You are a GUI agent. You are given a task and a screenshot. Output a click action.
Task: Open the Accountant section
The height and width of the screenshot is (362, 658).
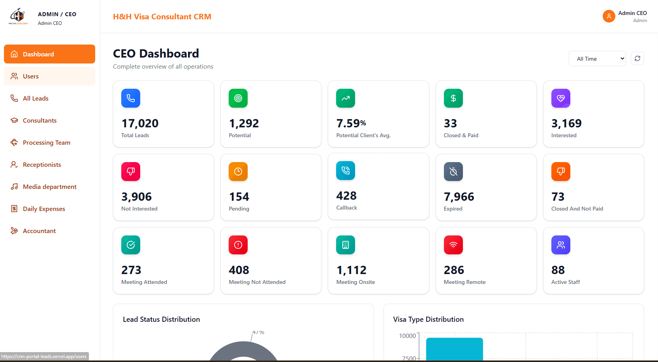49,231
